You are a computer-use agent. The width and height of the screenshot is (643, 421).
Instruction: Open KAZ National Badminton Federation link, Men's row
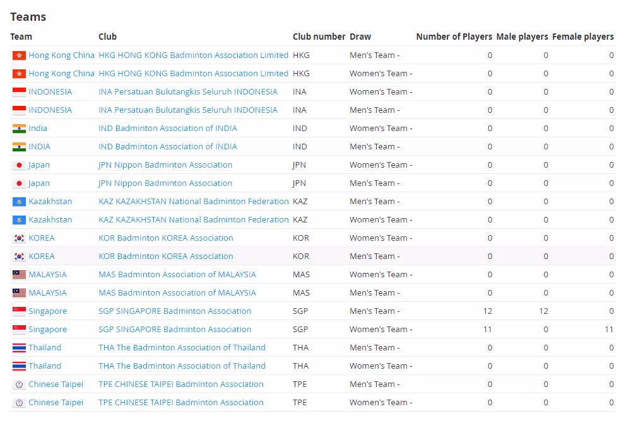click(194, 202)
